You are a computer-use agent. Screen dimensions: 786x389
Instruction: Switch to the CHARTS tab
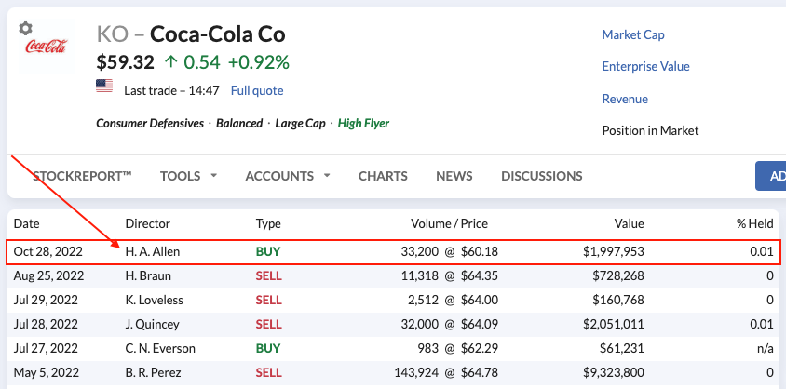click(383, 176)
